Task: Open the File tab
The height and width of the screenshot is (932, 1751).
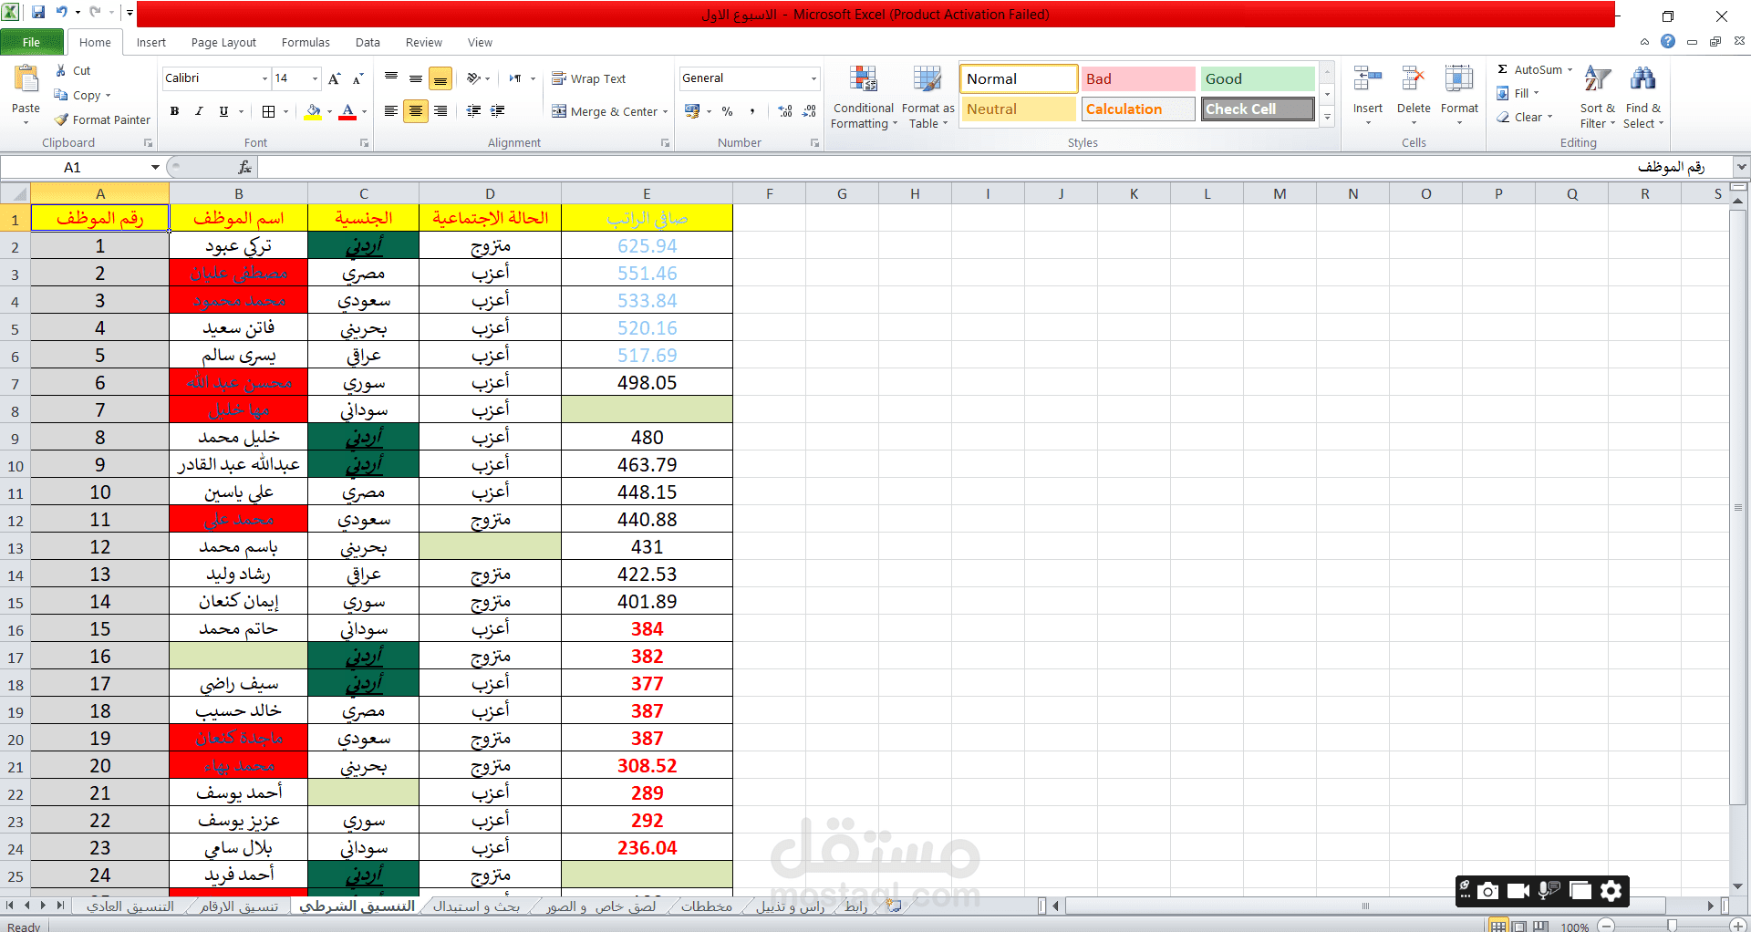Action: click(31, 42)
